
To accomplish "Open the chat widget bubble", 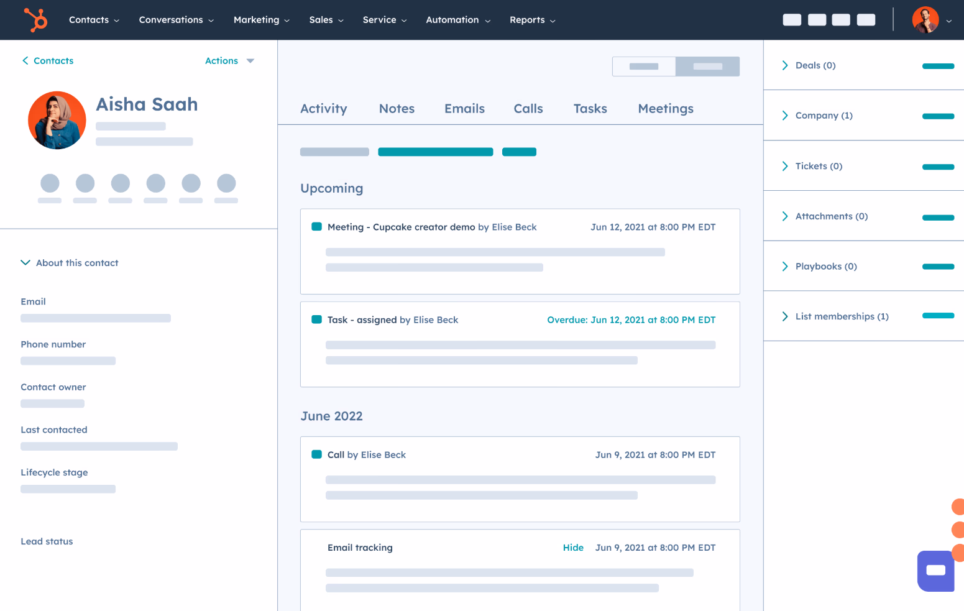I will [935, 570].
